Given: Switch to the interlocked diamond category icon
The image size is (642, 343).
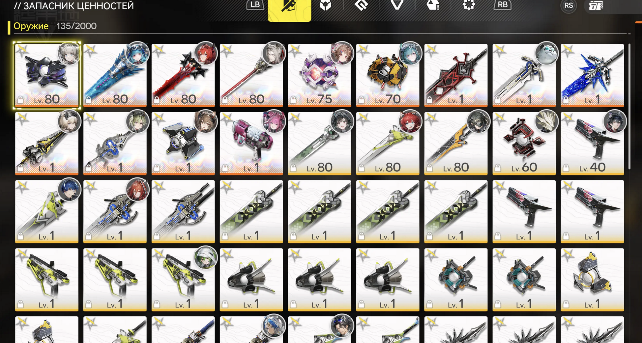Looking at the screenshot, I should tap(361, 5).
